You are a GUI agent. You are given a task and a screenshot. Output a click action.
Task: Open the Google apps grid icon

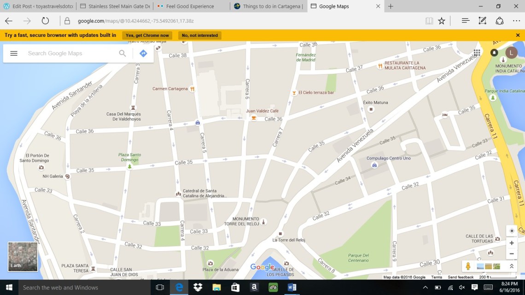pyautogui.click(x=476, y=53)
